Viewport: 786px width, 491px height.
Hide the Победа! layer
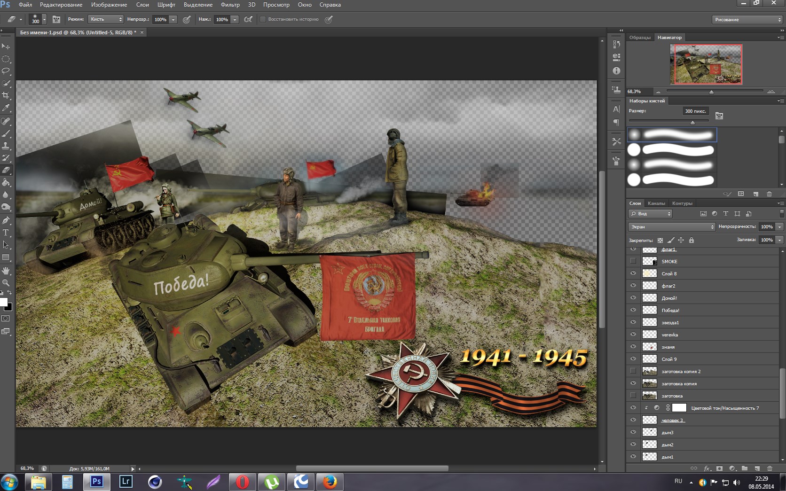pyautogui.click(x=633, y=310)
